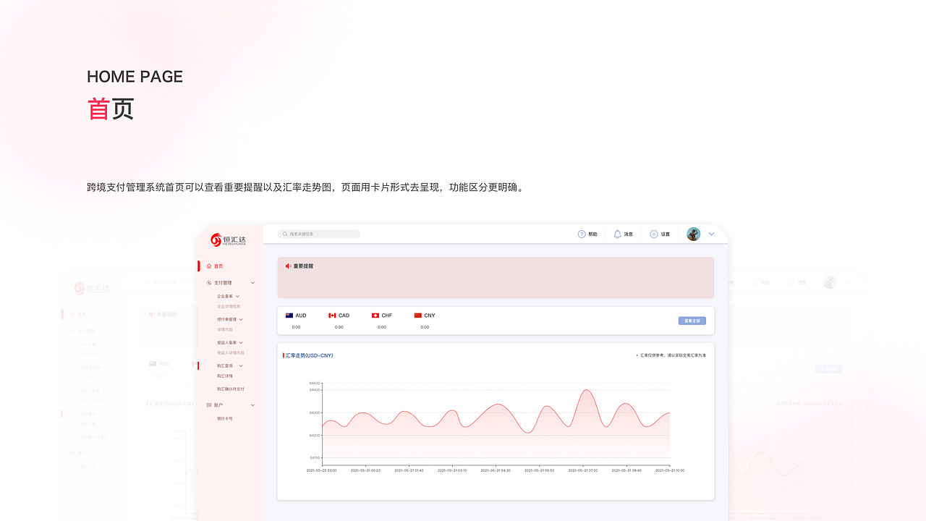The image size is (926, 521).
Task: Click the 账户 menu icon
Action: pos(209,405)
